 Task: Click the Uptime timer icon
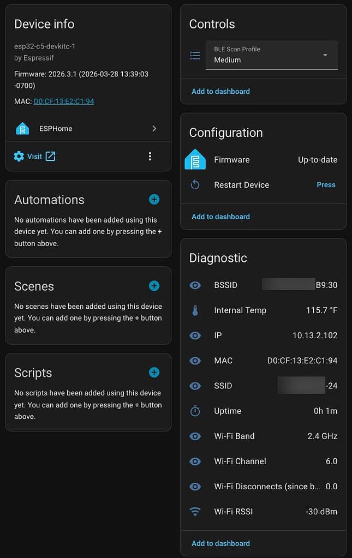[195, 411]
